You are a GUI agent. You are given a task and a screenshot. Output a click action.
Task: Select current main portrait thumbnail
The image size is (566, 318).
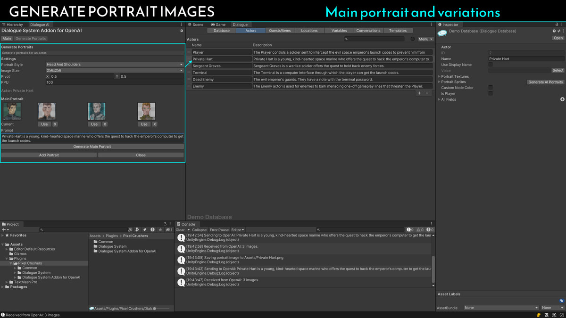(12, 112)
